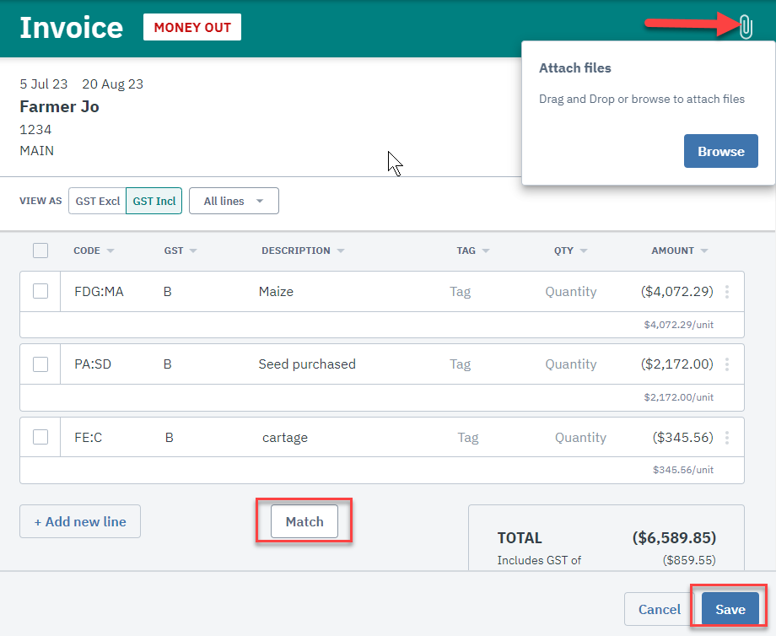The width and height of the screenshot is (776, 636).
Task: Open the options menu on the cartage line
Action: pyautogui.click(x=727, y=437)
